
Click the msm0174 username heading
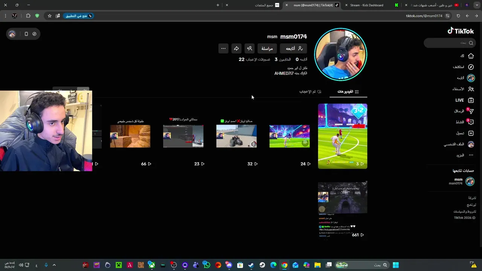[294, 37]
